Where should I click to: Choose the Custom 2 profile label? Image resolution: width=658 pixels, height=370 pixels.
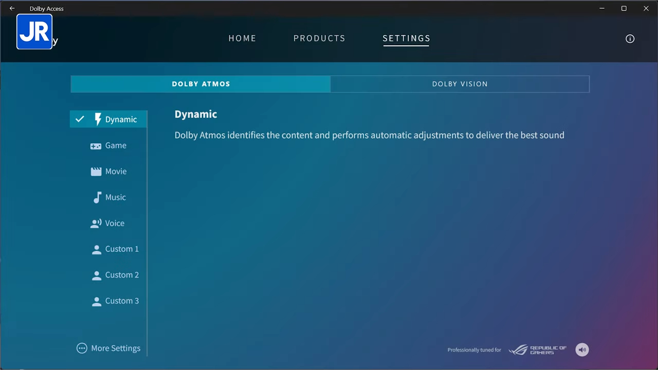click(122, 275)
